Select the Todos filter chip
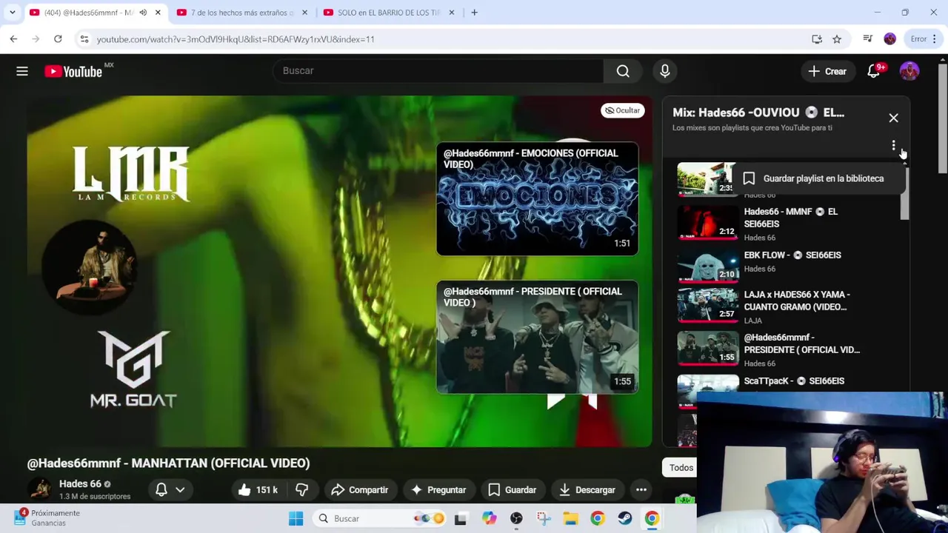 click(x=681, y=468)
